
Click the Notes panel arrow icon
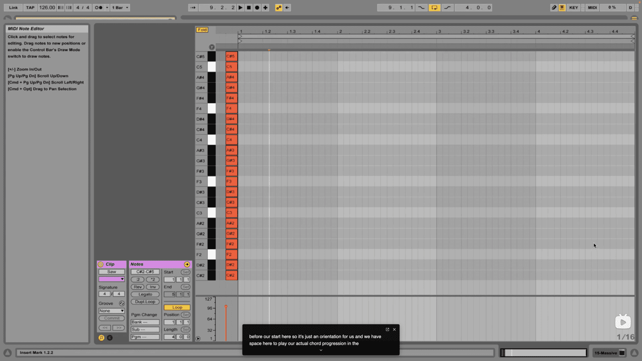coord(187,264)
